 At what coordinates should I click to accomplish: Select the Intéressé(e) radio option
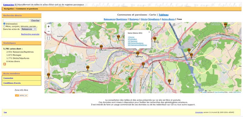pyautogui.click(x=4, y=24)
